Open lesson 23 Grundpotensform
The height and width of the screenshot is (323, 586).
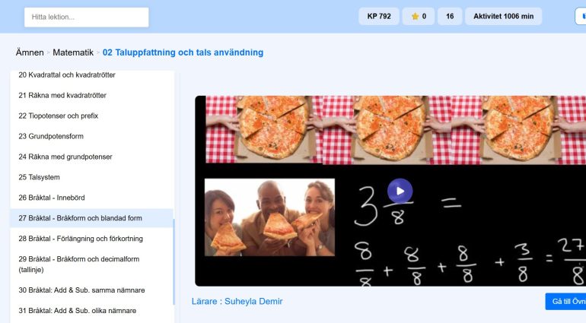tap(51, 137)
